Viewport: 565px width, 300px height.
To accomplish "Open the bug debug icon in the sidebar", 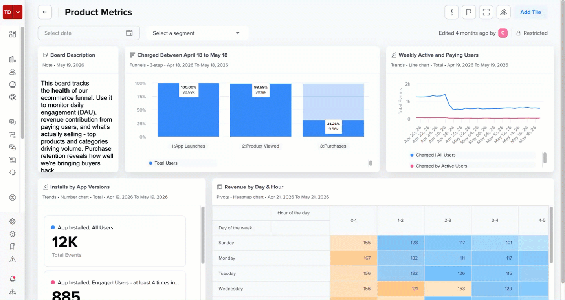I will (x=13, y=234).
